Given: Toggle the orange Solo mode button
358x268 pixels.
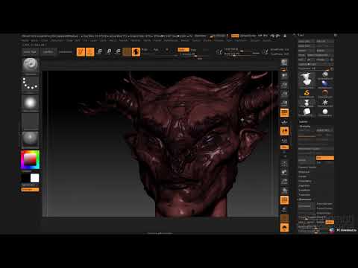Looking at the screenshot, I should pos(284,228).
